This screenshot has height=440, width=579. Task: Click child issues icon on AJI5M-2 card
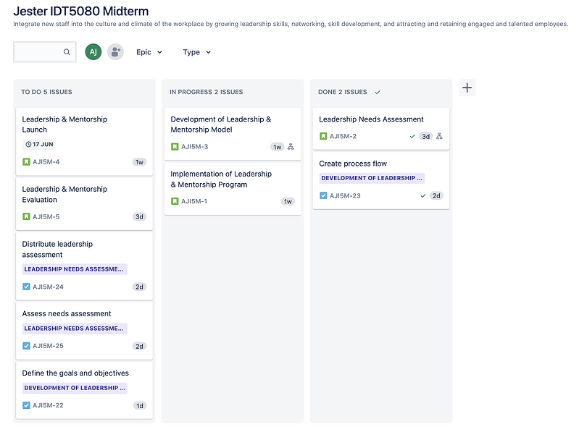(439, 136)
